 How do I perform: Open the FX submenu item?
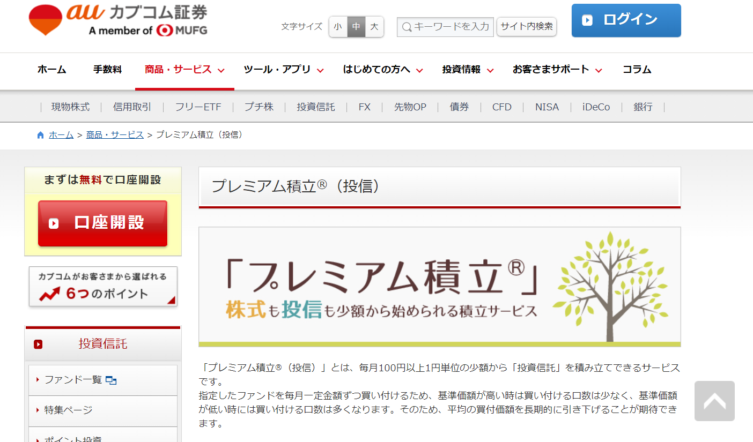365,107
